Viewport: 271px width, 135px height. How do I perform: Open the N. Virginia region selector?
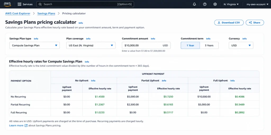click(231, 4)
